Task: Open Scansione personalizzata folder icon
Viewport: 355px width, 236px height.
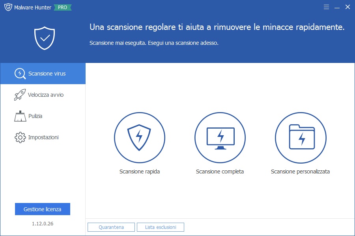Action: [301, 138]
